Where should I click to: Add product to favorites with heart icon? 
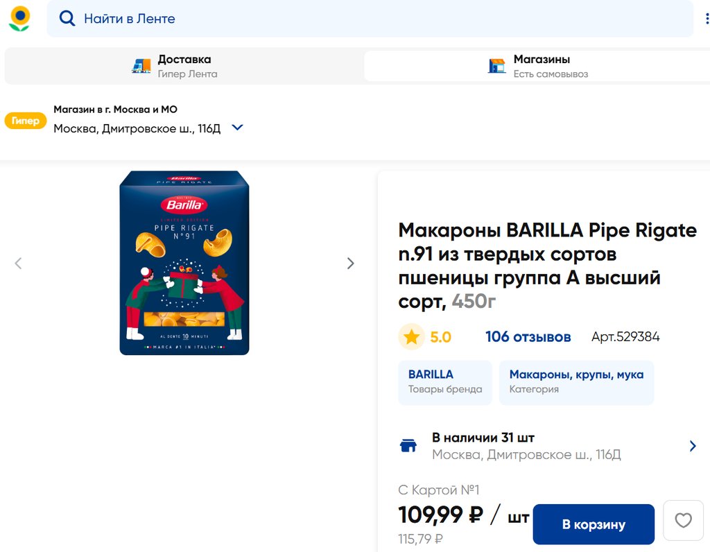683,520
